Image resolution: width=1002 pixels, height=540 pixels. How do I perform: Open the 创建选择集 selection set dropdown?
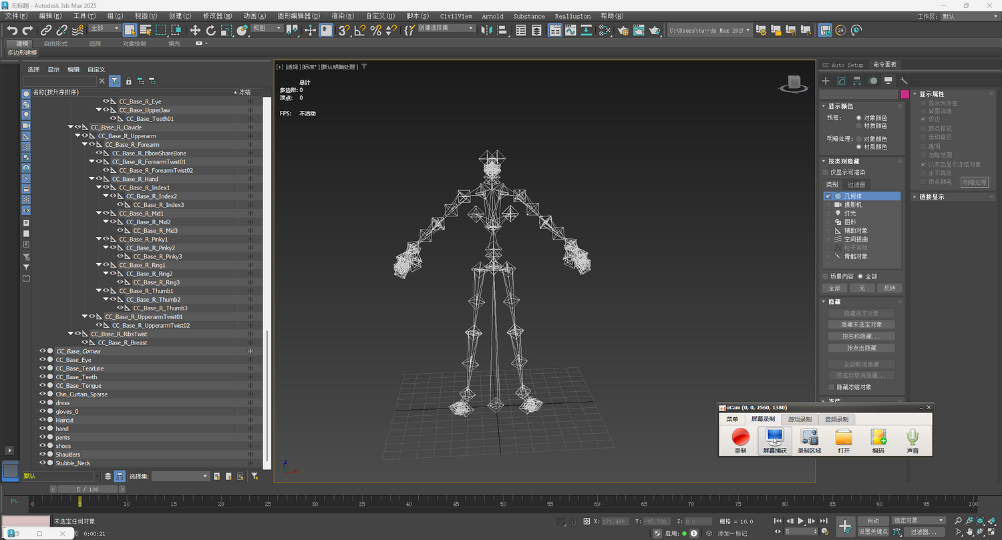click(471, 29)
